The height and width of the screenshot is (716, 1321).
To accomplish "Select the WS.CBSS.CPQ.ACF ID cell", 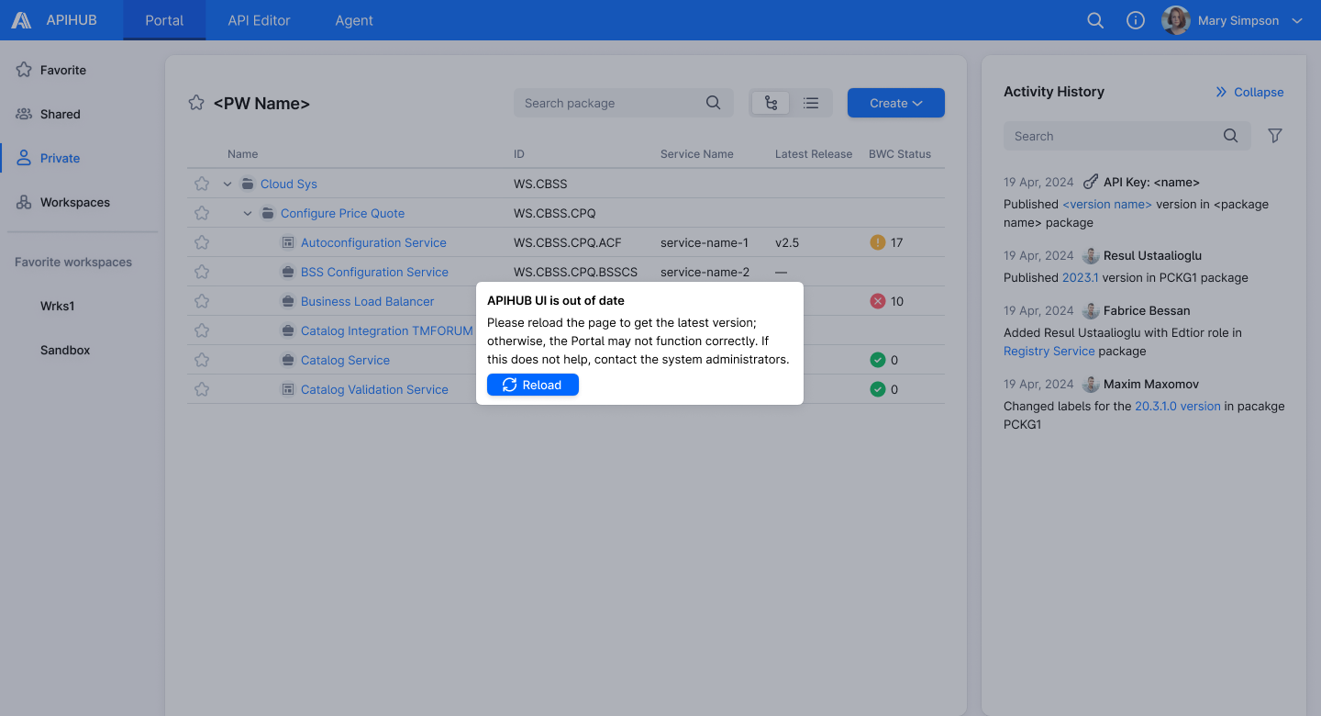I will tap(568, 242).
